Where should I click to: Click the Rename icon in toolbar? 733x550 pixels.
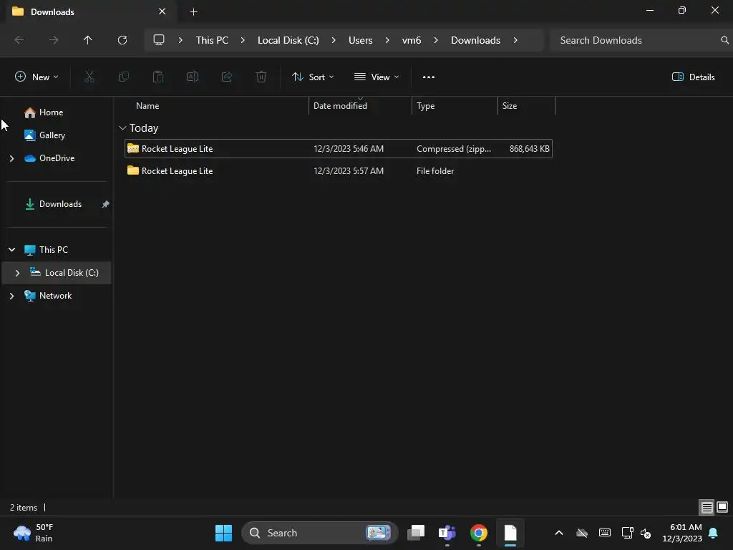(x=193, y=77)
